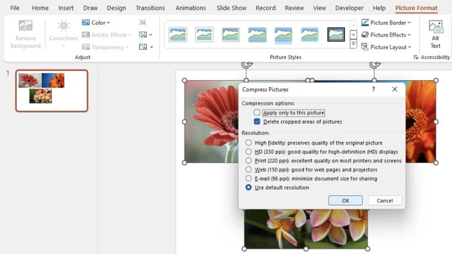Click rotation handle above the right orange flower
Viewport: 452px width, 254px height.
click(x=374, y=64)
